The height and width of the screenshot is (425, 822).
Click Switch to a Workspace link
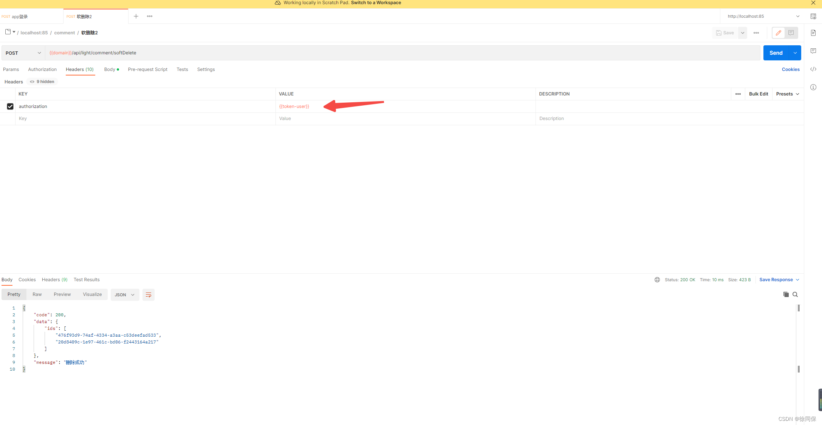tap(376, 3)
